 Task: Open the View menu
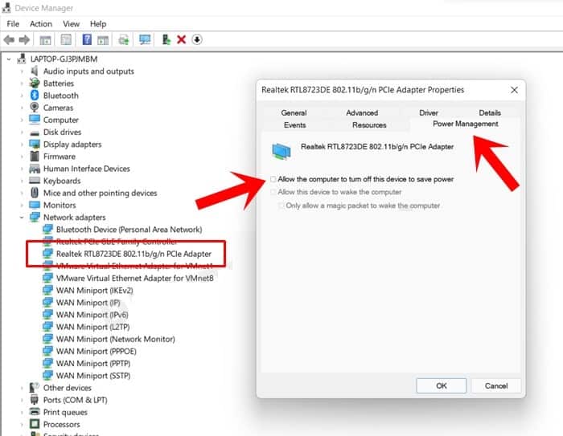click(71, 24)
